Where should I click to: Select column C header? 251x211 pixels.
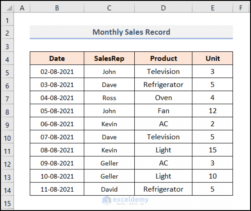(x=109, y=8)
